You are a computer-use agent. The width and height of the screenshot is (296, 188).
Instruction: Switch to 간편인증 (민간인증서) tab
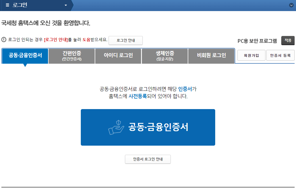[x=72, y=56]
